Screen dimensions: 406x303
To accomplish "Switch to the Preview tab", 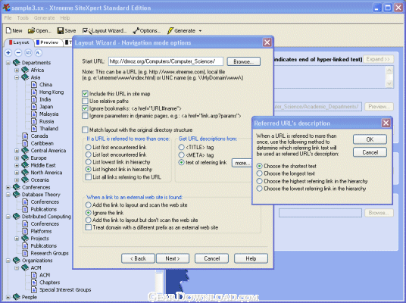I will [48, 42].
